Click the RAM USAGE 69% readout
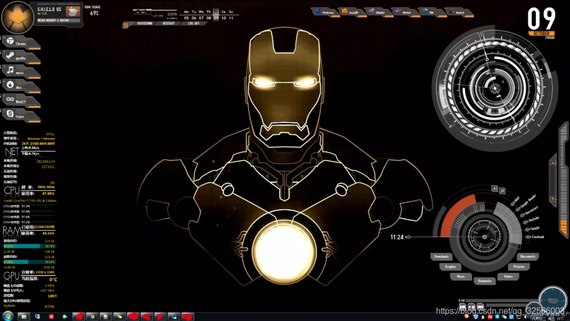The height and width of the screenshot is (321, 570). click(x=93, y=11)
